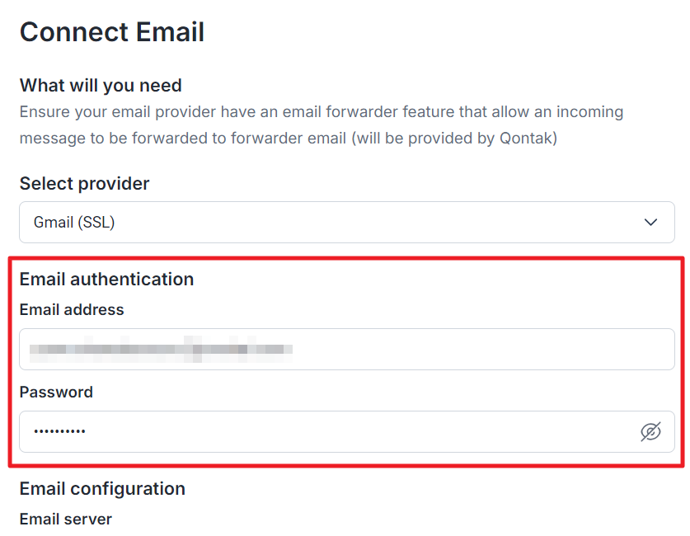Expand the provider dropdown chevron arrow

point(650,222)
